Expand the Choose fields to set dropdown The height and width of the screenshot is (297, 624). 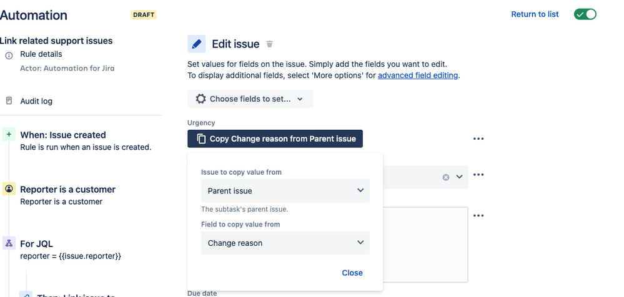click(x=250, y=99)
